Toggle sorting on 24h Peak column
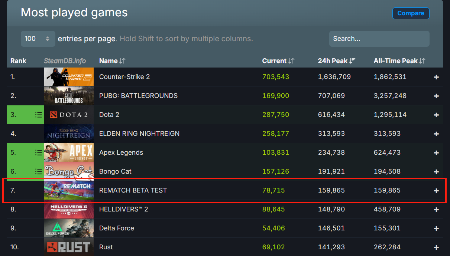This screenshot has width=450, height=256. coord(337,61)
